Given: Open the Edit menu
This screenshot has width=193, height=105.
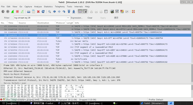Looking at the screenshot, I should click(8, 6).
